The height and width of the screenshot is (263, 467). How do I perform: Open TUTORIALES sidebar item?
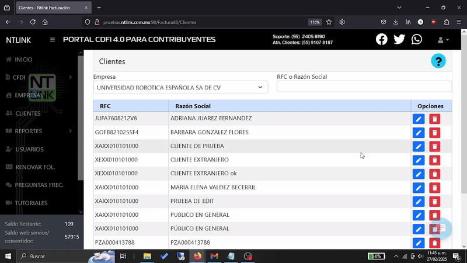26,203
